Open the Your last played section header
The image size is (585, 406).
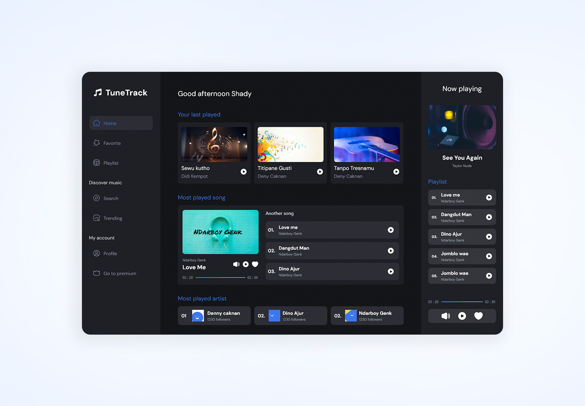[x=199, y=114]
